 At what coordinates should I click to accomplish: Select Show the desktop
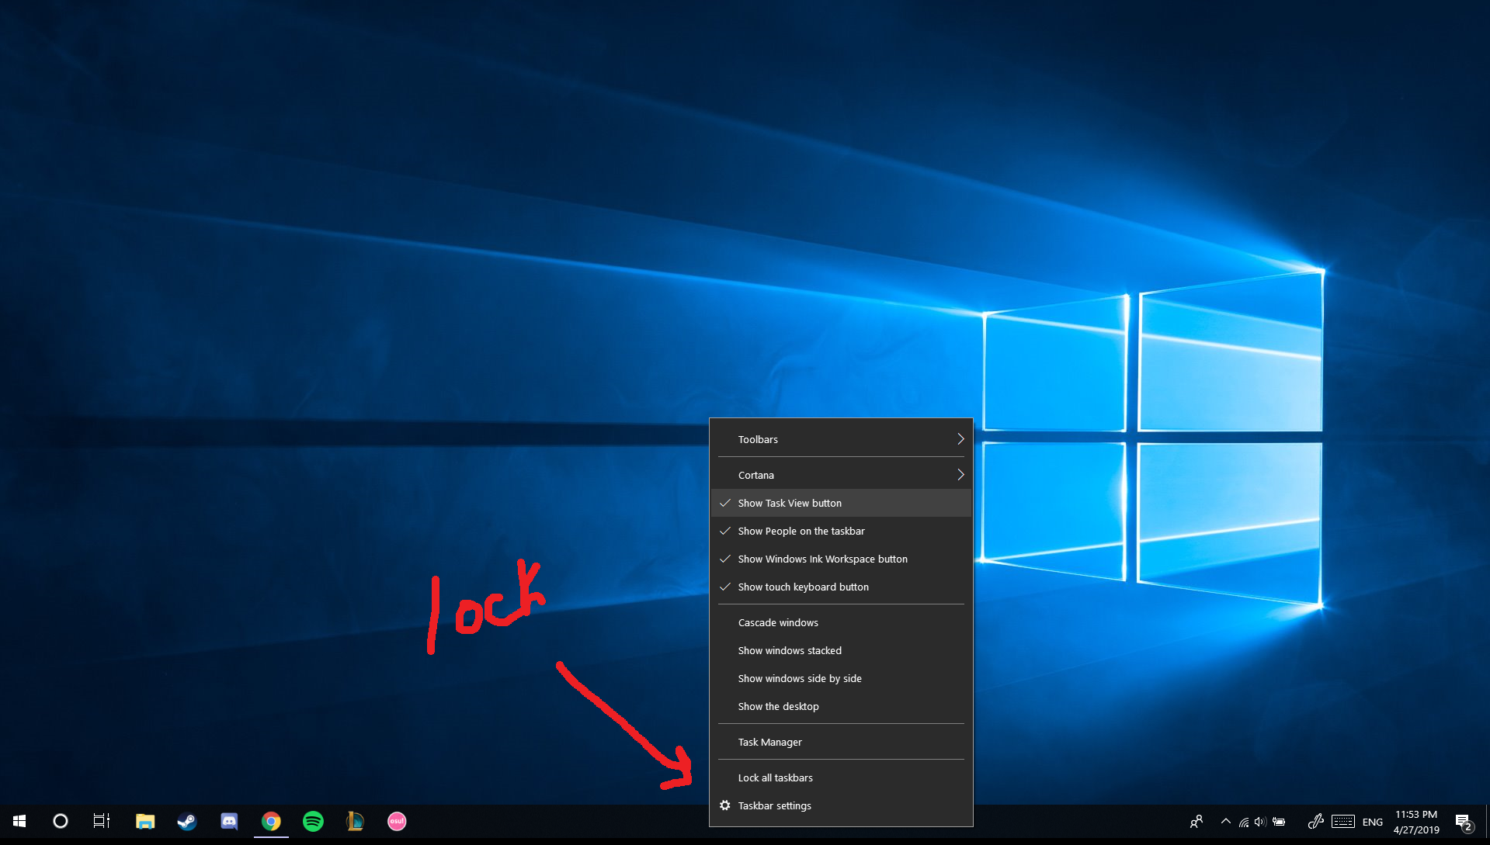841,706
